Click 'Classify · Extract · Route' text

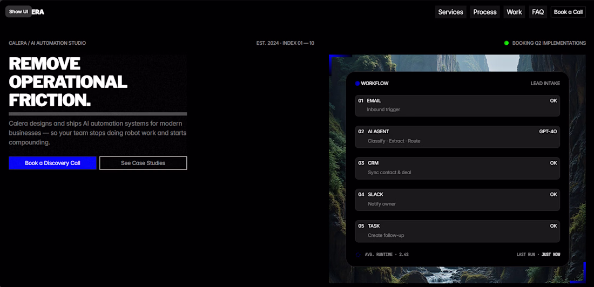[394, 141]
